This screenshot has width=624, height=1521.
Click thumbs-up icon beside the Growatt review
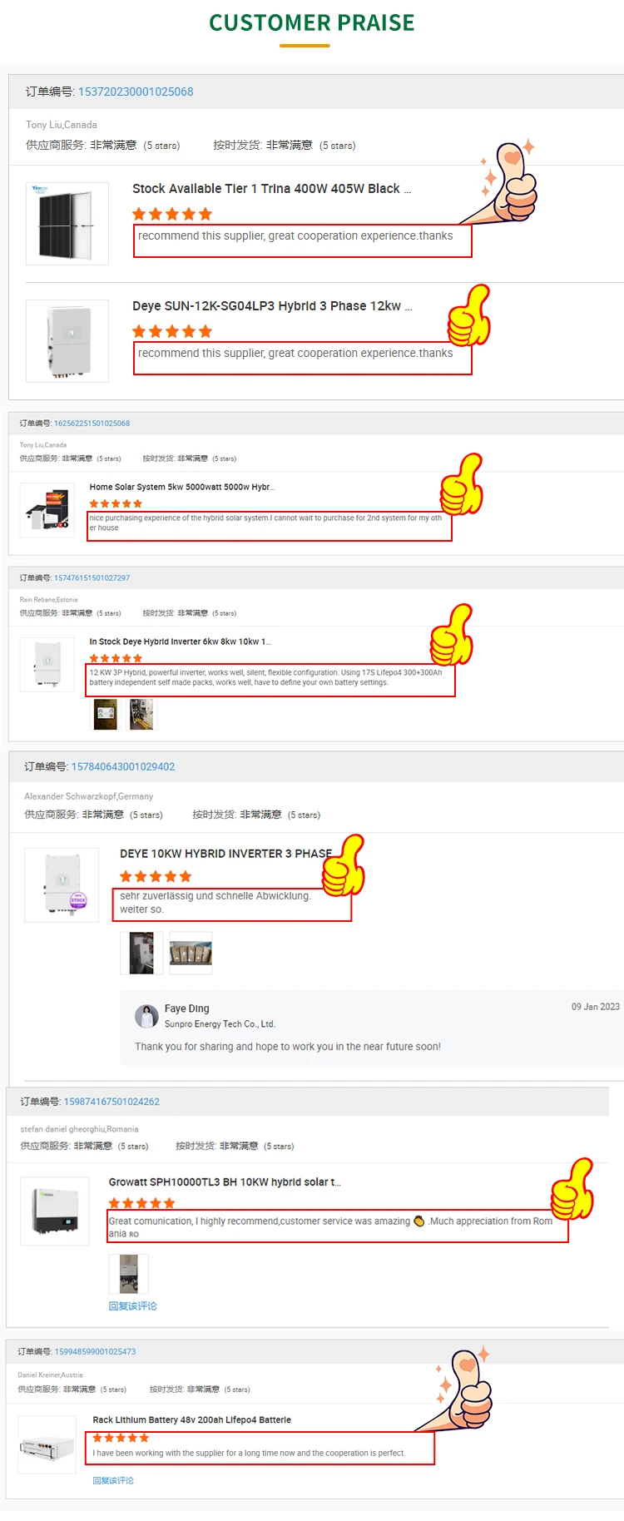point(572,1189)
